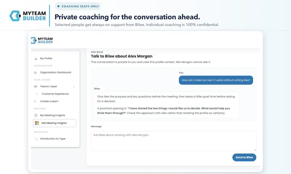Open Organisation Dashboard in the sidebar
291x174 pixels.
pos(55,72)
